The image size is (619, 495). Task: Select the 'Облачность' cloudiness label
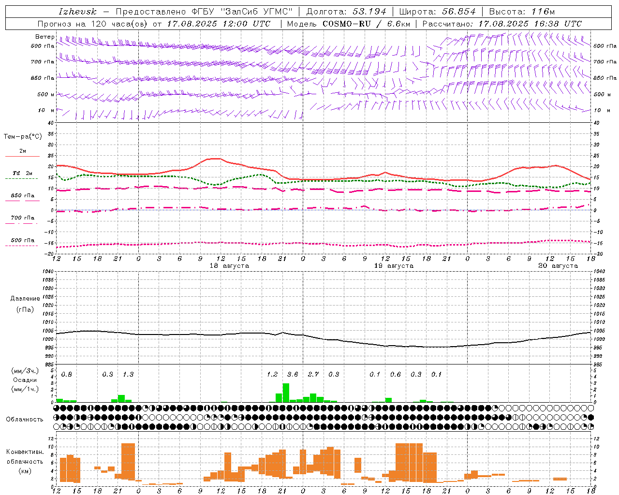(x=25, y=420)
